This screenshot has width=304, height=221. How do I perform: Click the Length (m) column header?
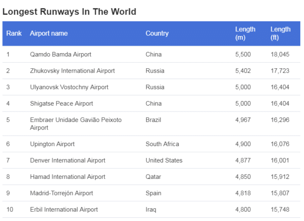pos(245,33)
